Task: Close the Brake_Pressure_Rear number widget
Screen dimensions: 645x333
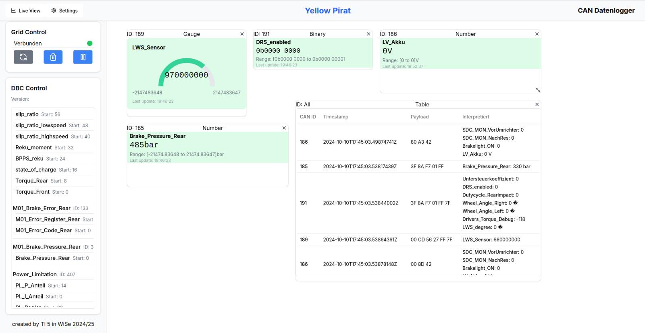Action: pyautogui.click(x=284, y=128)
